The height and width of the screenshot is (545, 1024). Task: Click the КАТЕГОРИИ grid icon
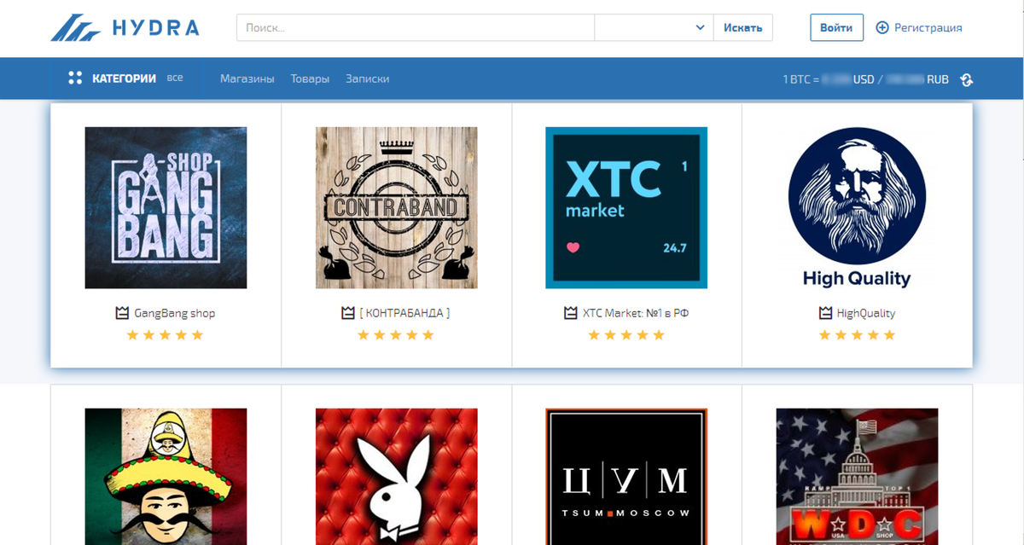coord(75,78)
